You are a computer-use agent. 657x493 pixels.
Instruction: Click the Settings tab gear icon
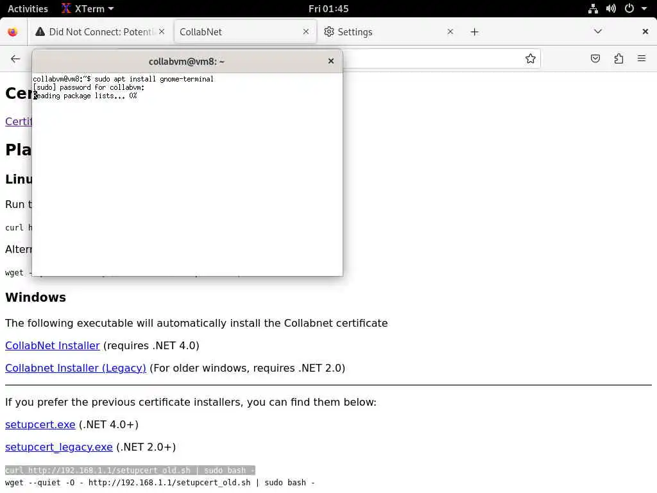pos(329,31)
